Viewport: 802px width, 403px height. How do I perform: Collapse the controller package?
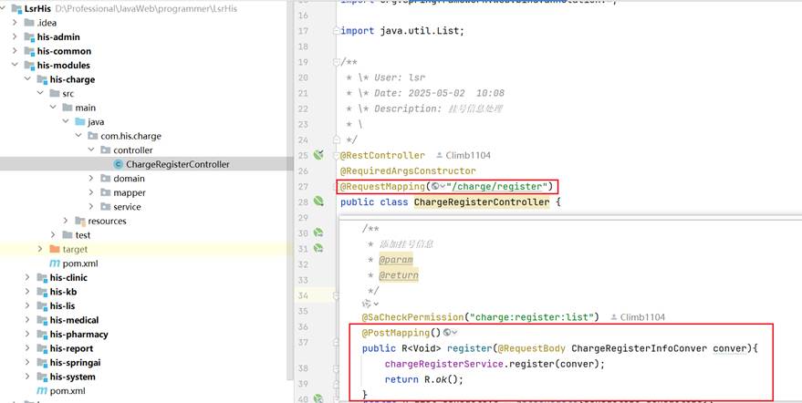pos(91,150)
